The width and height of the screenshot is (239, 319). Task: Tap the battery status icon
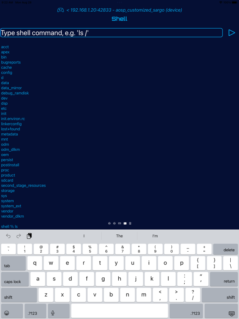(x=234, y=2)
